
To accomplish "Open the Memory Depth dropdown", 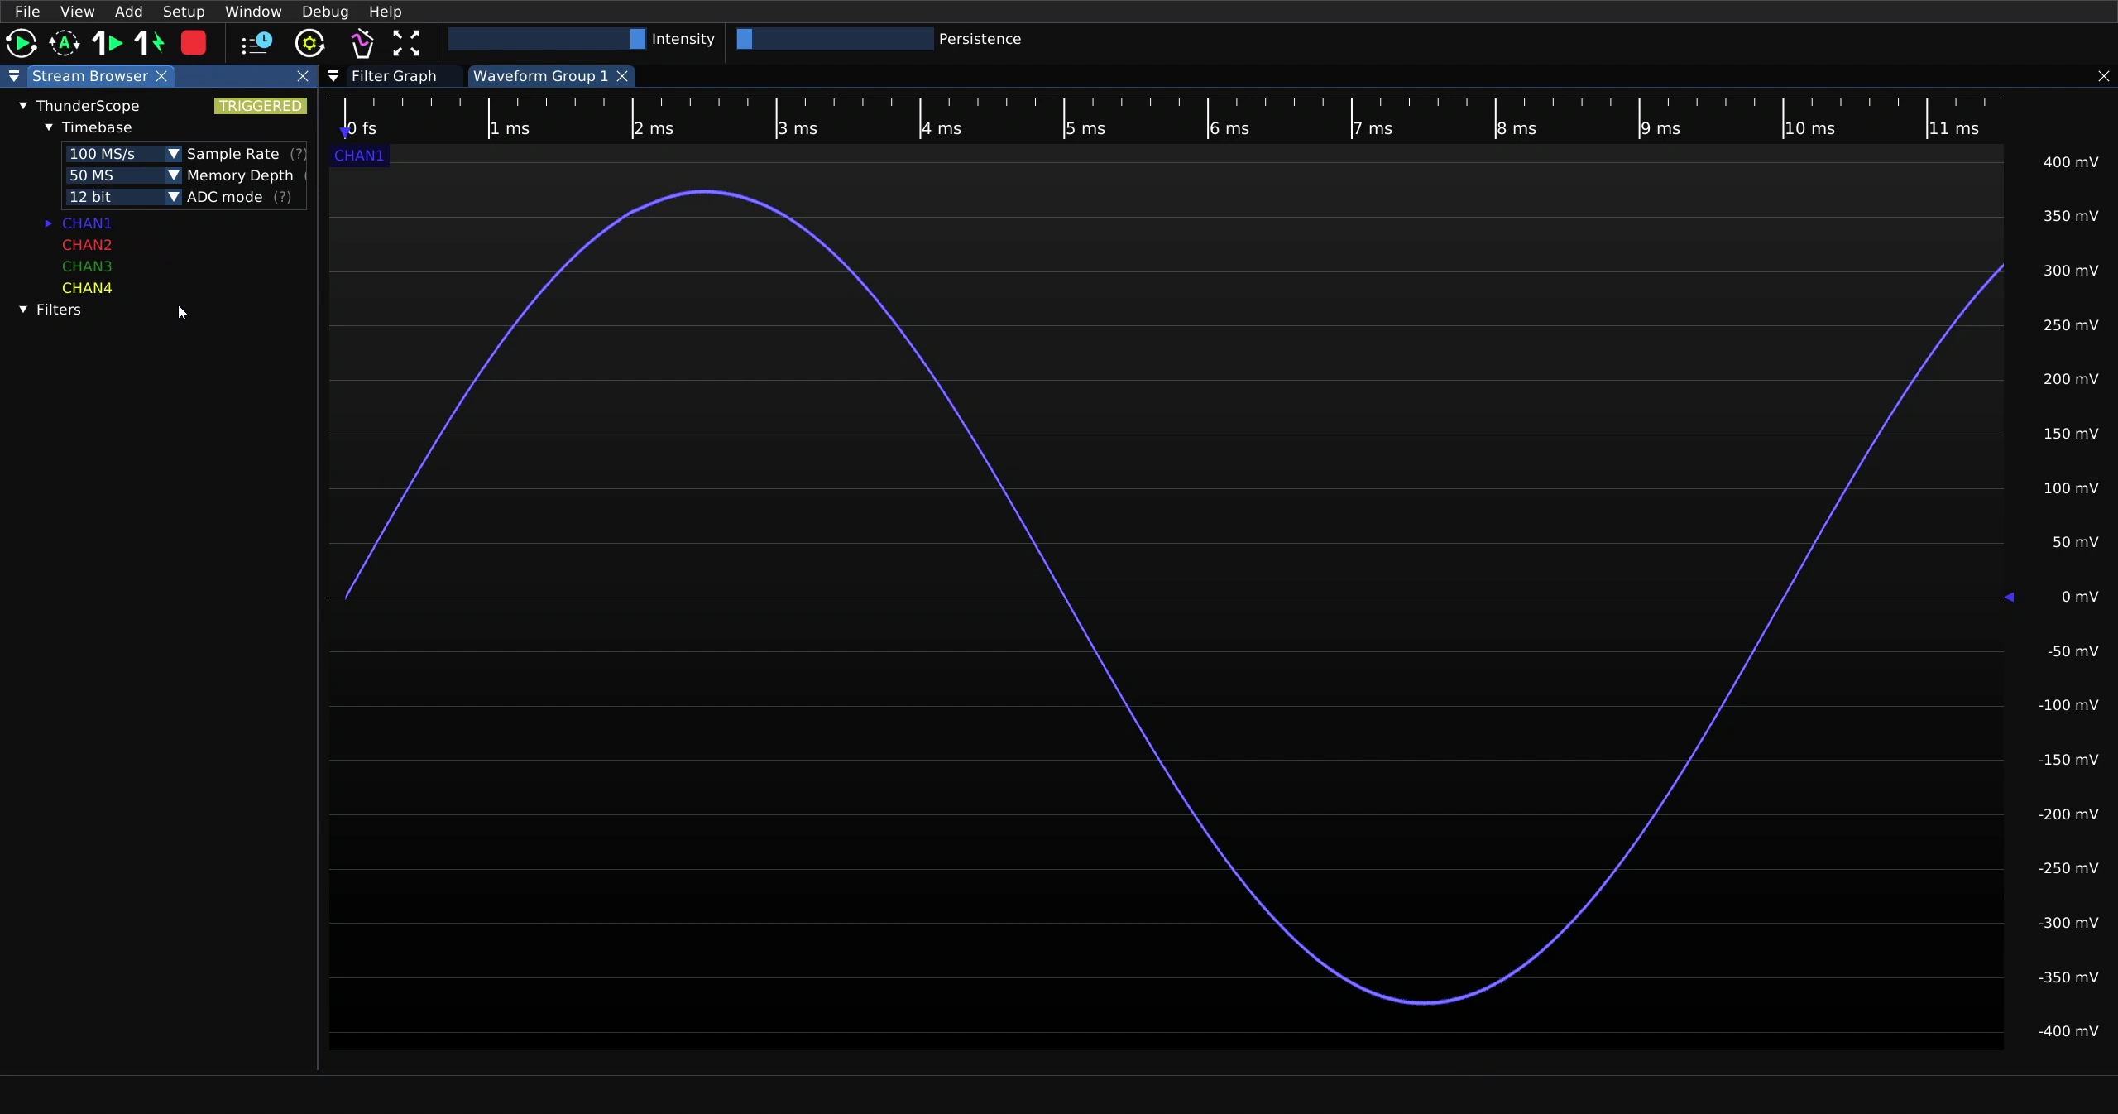I will [122, 175].
